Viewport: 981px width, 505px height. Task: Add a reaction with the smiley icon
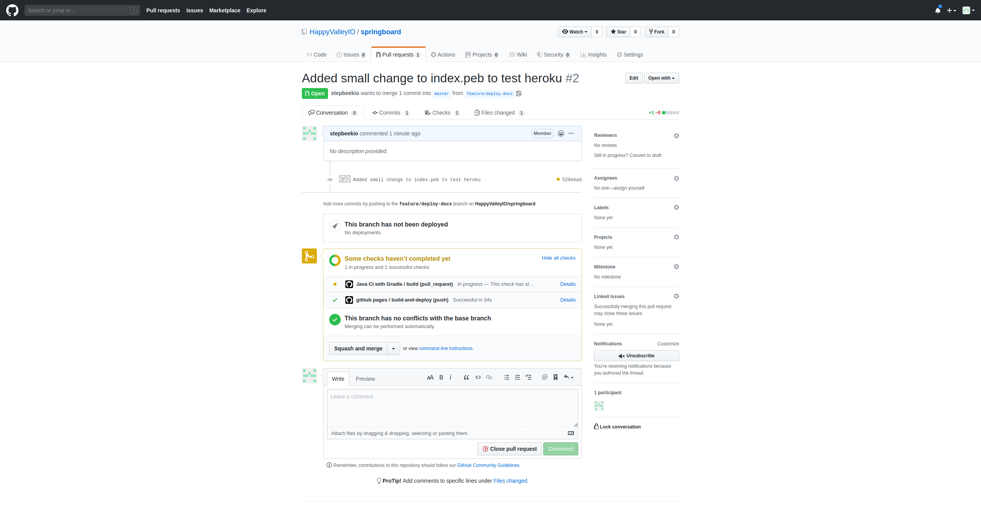[561, 133]
